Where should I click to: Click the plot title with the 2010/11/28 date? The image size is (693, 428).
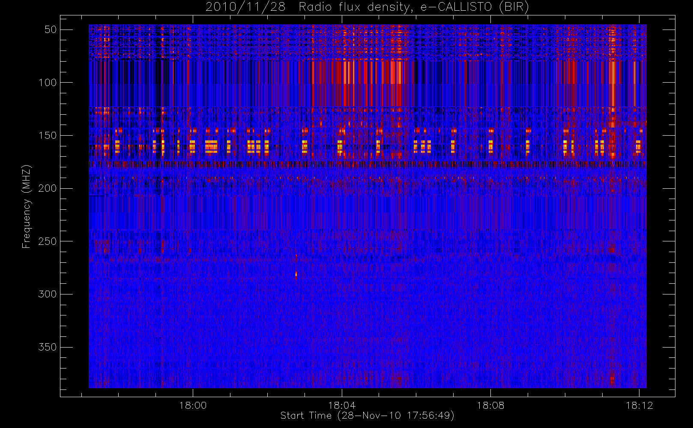click(367, 7)
